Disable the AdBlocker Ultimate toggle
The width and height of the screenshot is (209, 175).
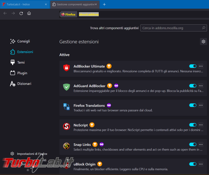point(193,66)
